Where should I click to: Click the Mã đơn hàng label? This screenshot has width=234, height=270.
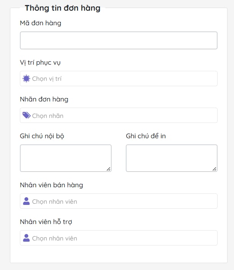(x=41, y=23)
